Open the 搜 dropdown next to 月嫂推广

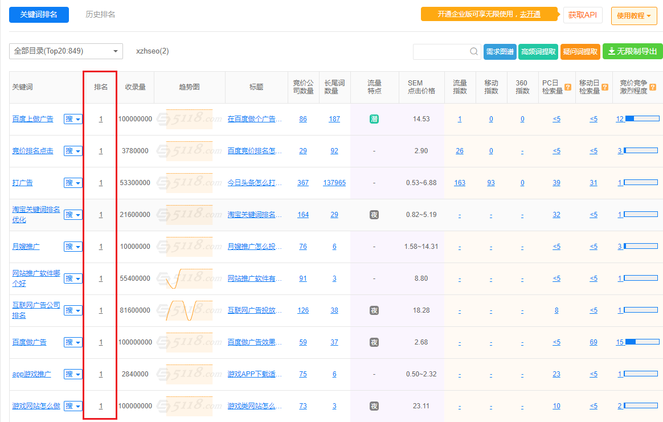click(73, 247)
